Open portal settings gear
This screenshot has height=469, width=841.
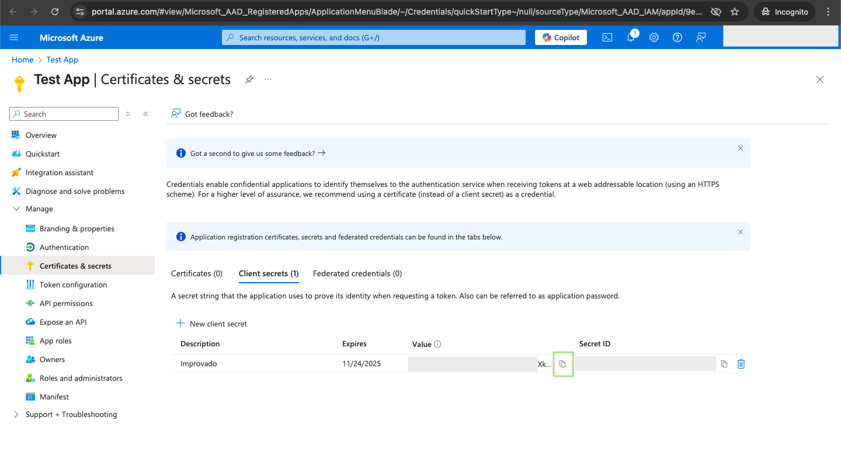654,37
